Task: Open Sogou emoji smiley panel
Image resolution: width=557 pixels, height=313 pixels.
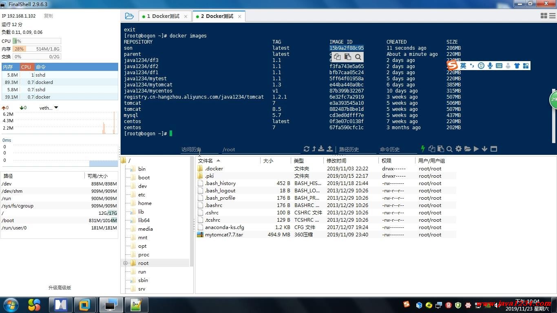Action: tap(481, 66)
